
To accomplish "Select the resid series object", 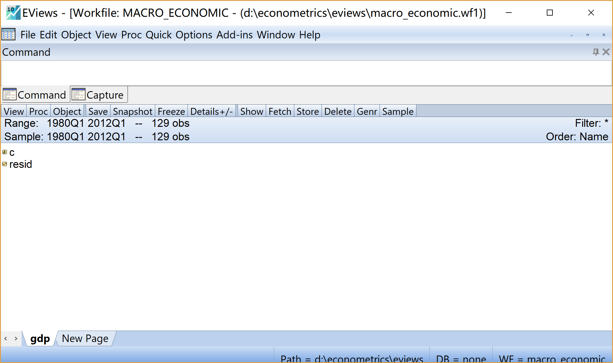I will click(x=20, y=164).
